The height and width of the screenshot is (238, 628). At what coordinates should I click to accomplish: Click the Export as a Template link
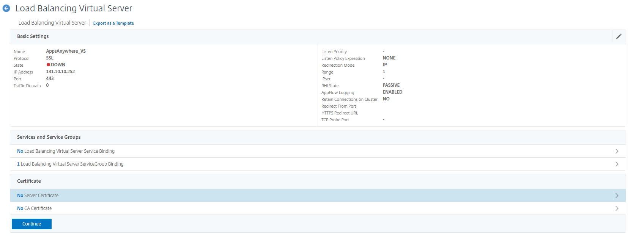pyautogui.click(x=113, y=23)
